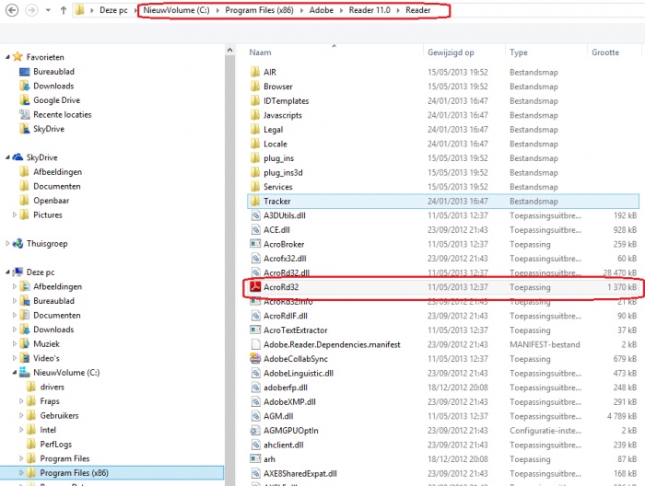Viewport: 645px width, 486px height.
Task: Click Video's library icon under Deze pc
Action: tap(24, 358)
